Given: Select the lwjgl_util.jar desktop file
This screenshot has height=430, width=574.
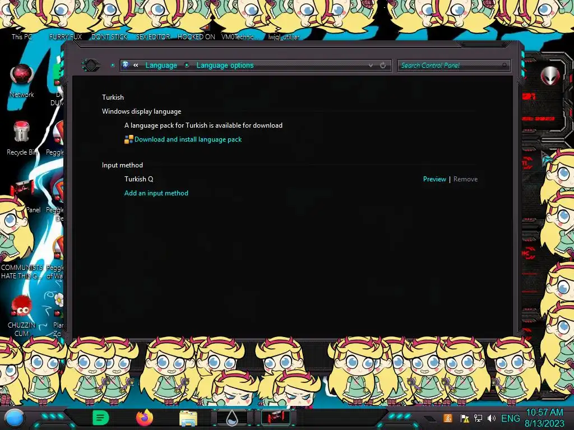Looking at the screenshot, I should 284,37.
